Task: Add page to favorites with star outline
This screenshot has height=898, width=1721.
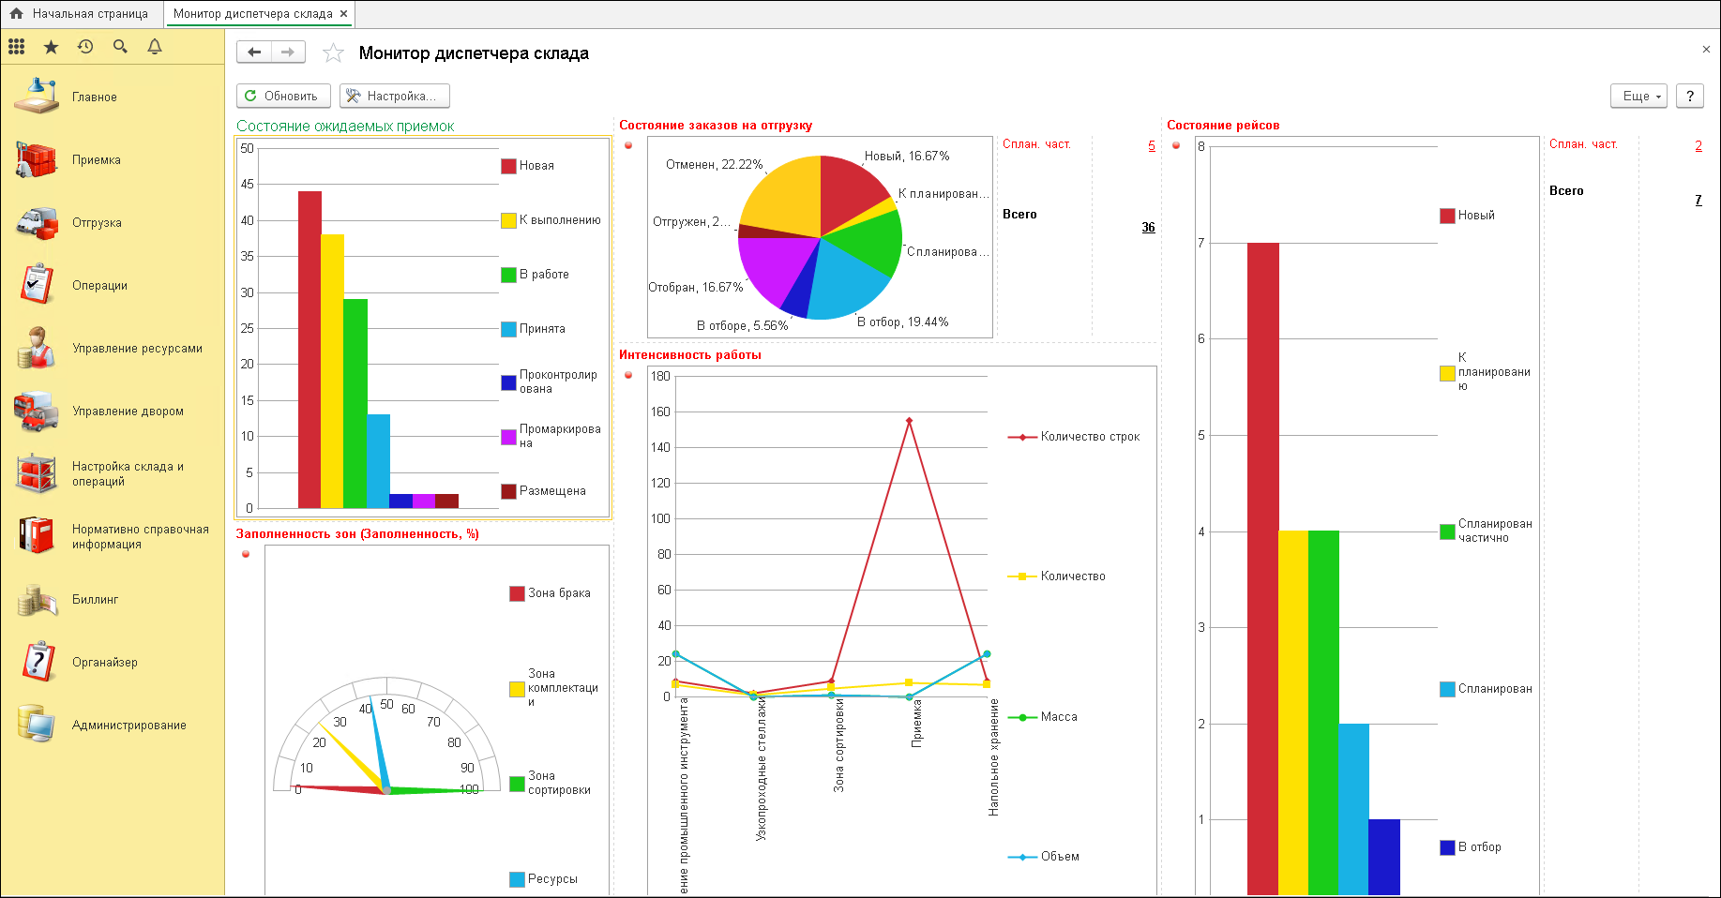Action: pyautogui.click(x=333, y=53)
